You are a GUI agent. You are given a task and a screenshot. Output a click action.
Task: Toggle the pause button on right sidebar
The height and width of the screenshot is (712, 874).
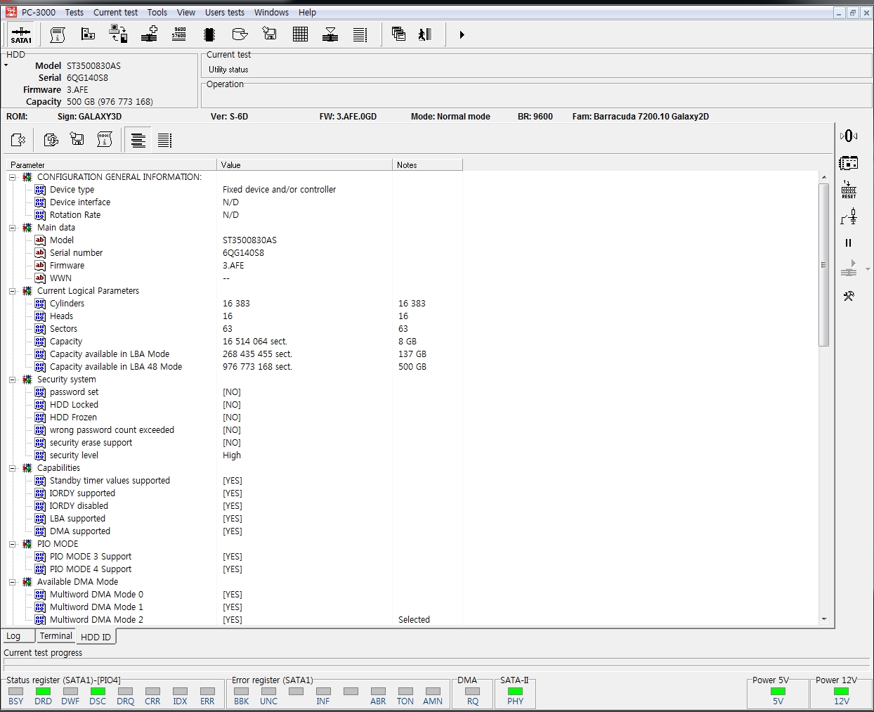point(848,242)
